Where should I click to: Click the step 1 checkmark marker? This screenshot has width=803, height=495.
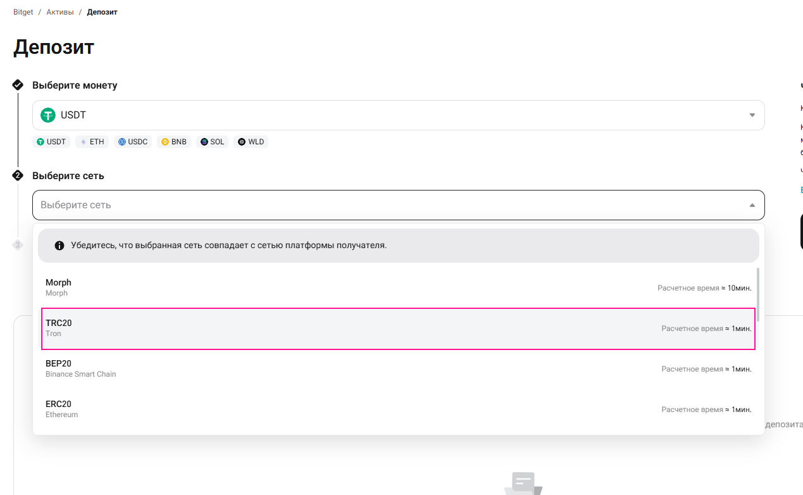tap(18, 85)
